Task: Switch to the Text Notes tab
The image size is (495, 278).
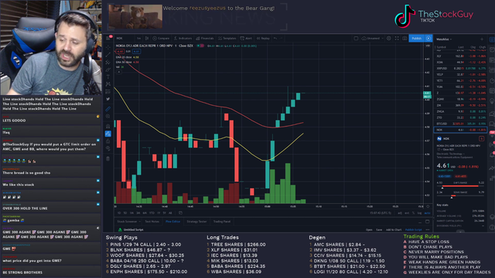Action: tap(152, 222)
